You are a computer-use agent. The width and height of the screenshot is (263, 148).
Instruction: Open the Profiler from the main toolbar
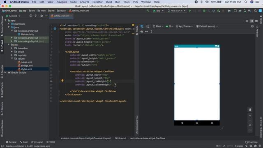(214, 11)
